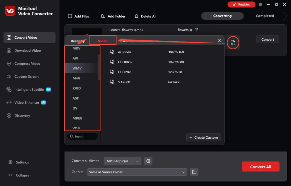Click the Add Files button
This screenshot has height=186, width=291.
click(x=78, y=16)
